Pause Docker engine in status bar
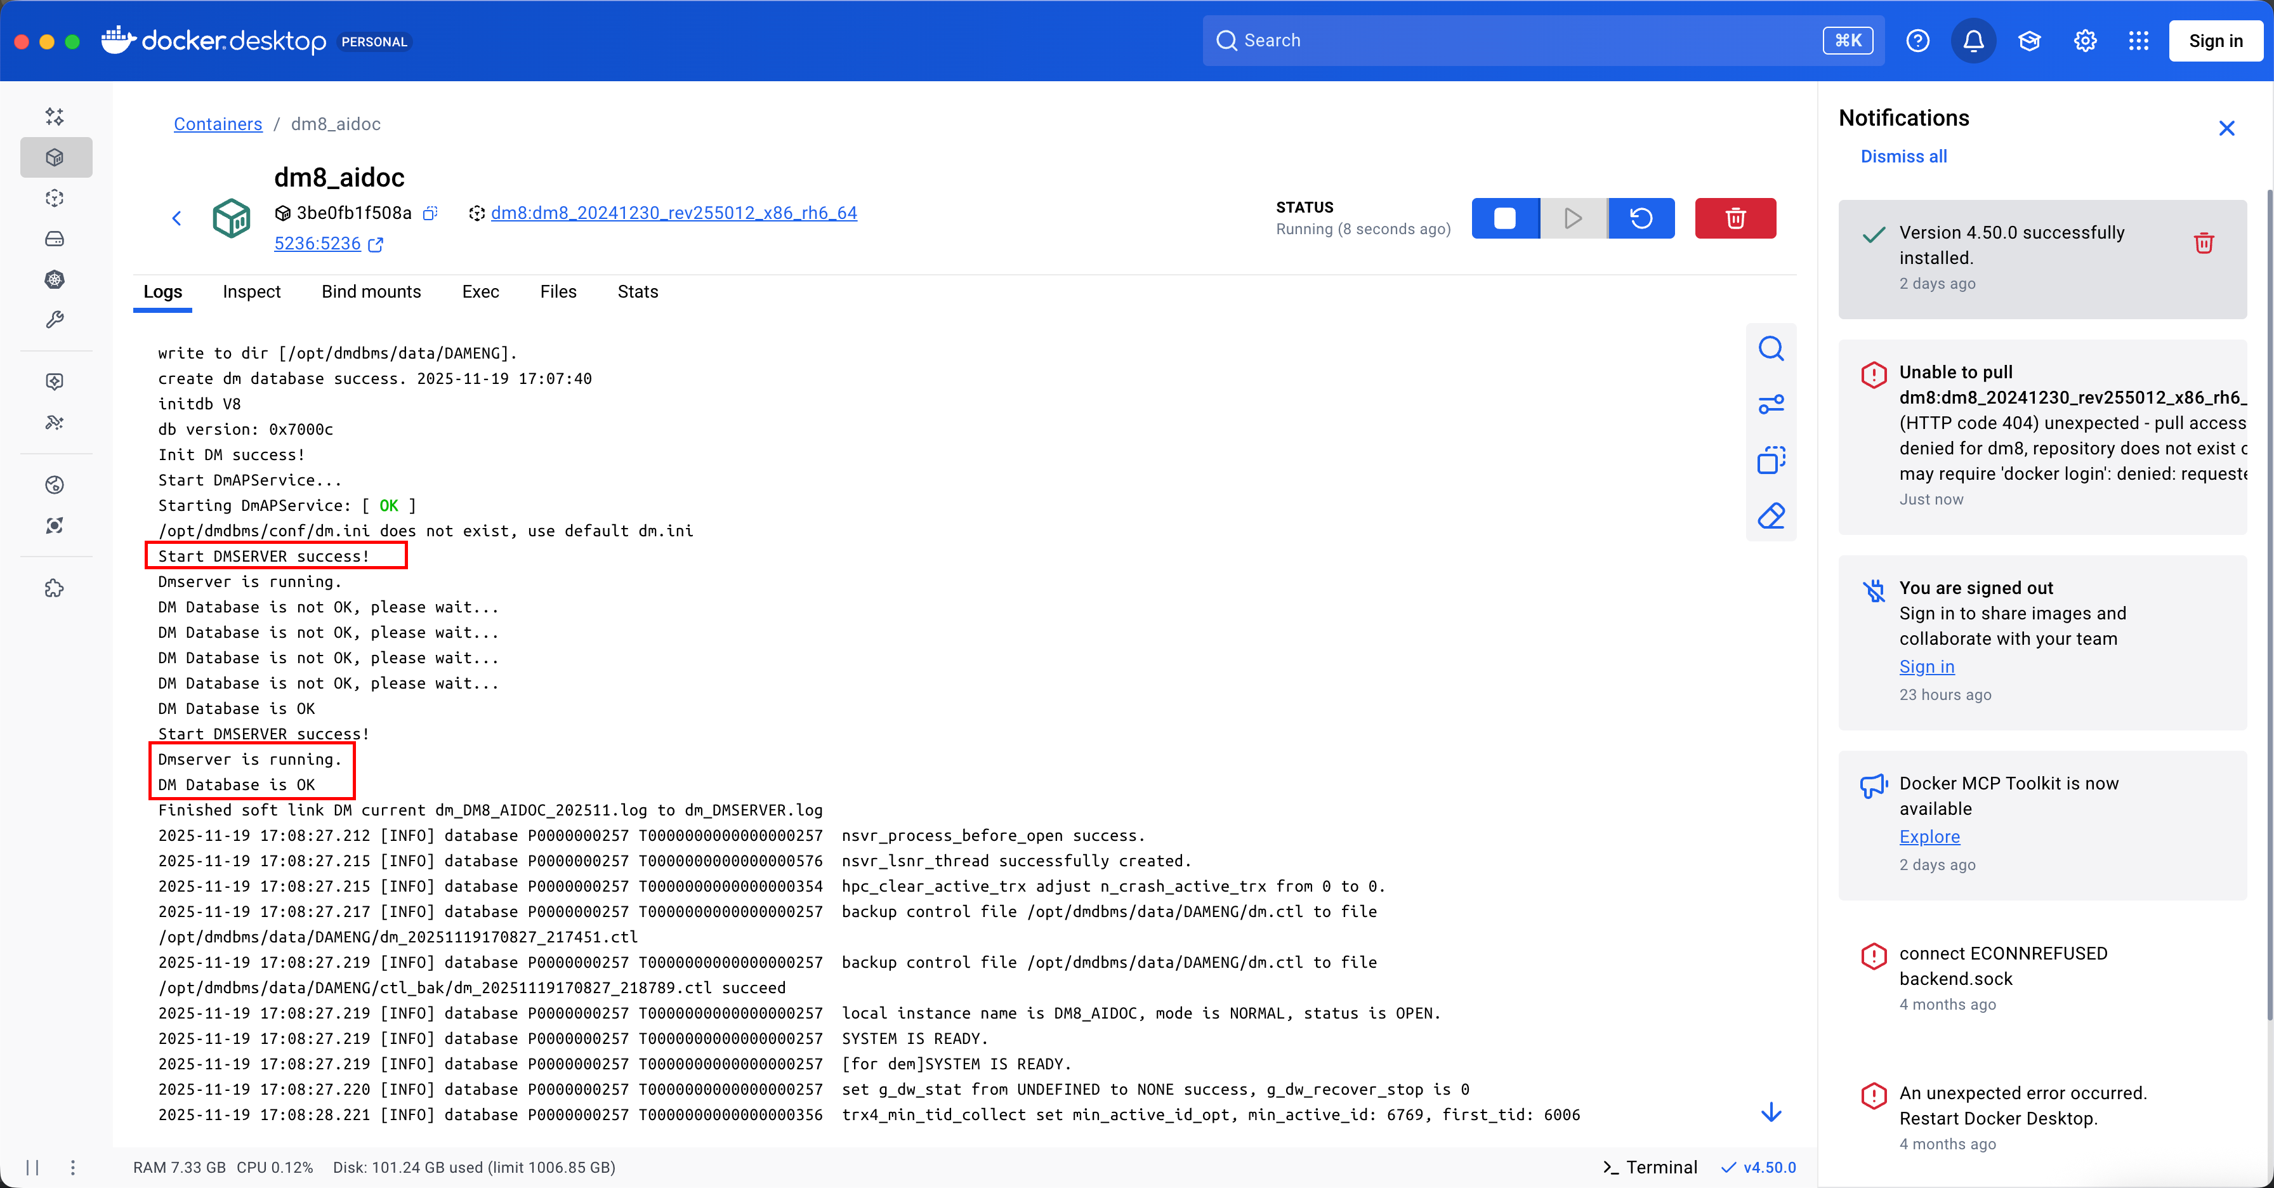 click(32, 1167)
